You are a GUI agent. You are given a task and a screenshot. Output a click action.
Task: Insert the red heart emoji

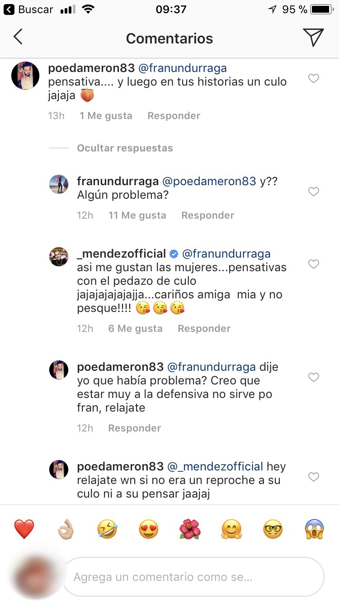23,529
